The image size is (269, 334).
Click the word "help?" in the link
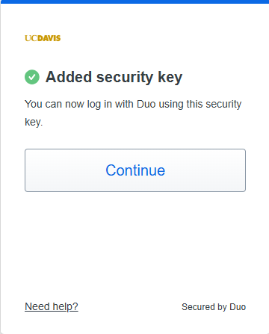pyautogui.click(x=65, y=306)
